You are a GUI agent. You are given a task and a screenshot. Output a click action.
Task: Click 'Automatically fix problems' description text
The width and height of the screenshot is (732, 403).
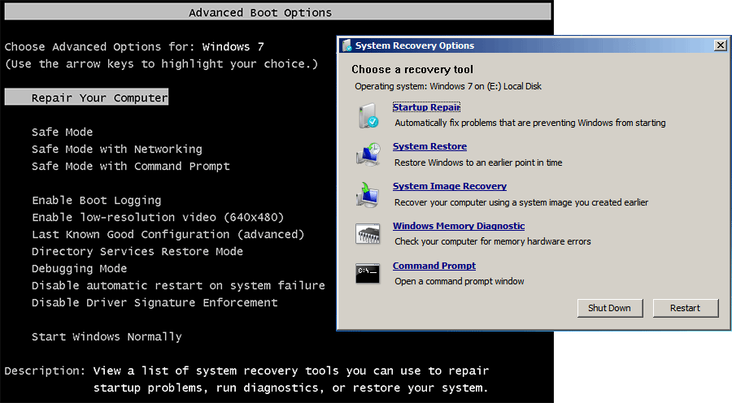[530, 123]
